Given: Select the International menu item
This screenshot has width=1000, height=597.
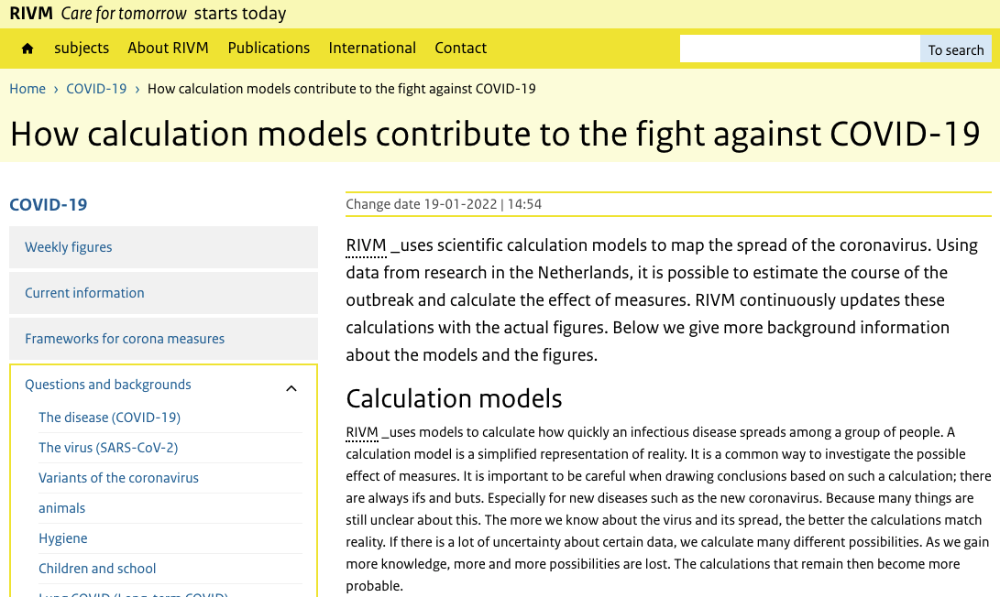Looking at the screenshot, I should 372,49.
